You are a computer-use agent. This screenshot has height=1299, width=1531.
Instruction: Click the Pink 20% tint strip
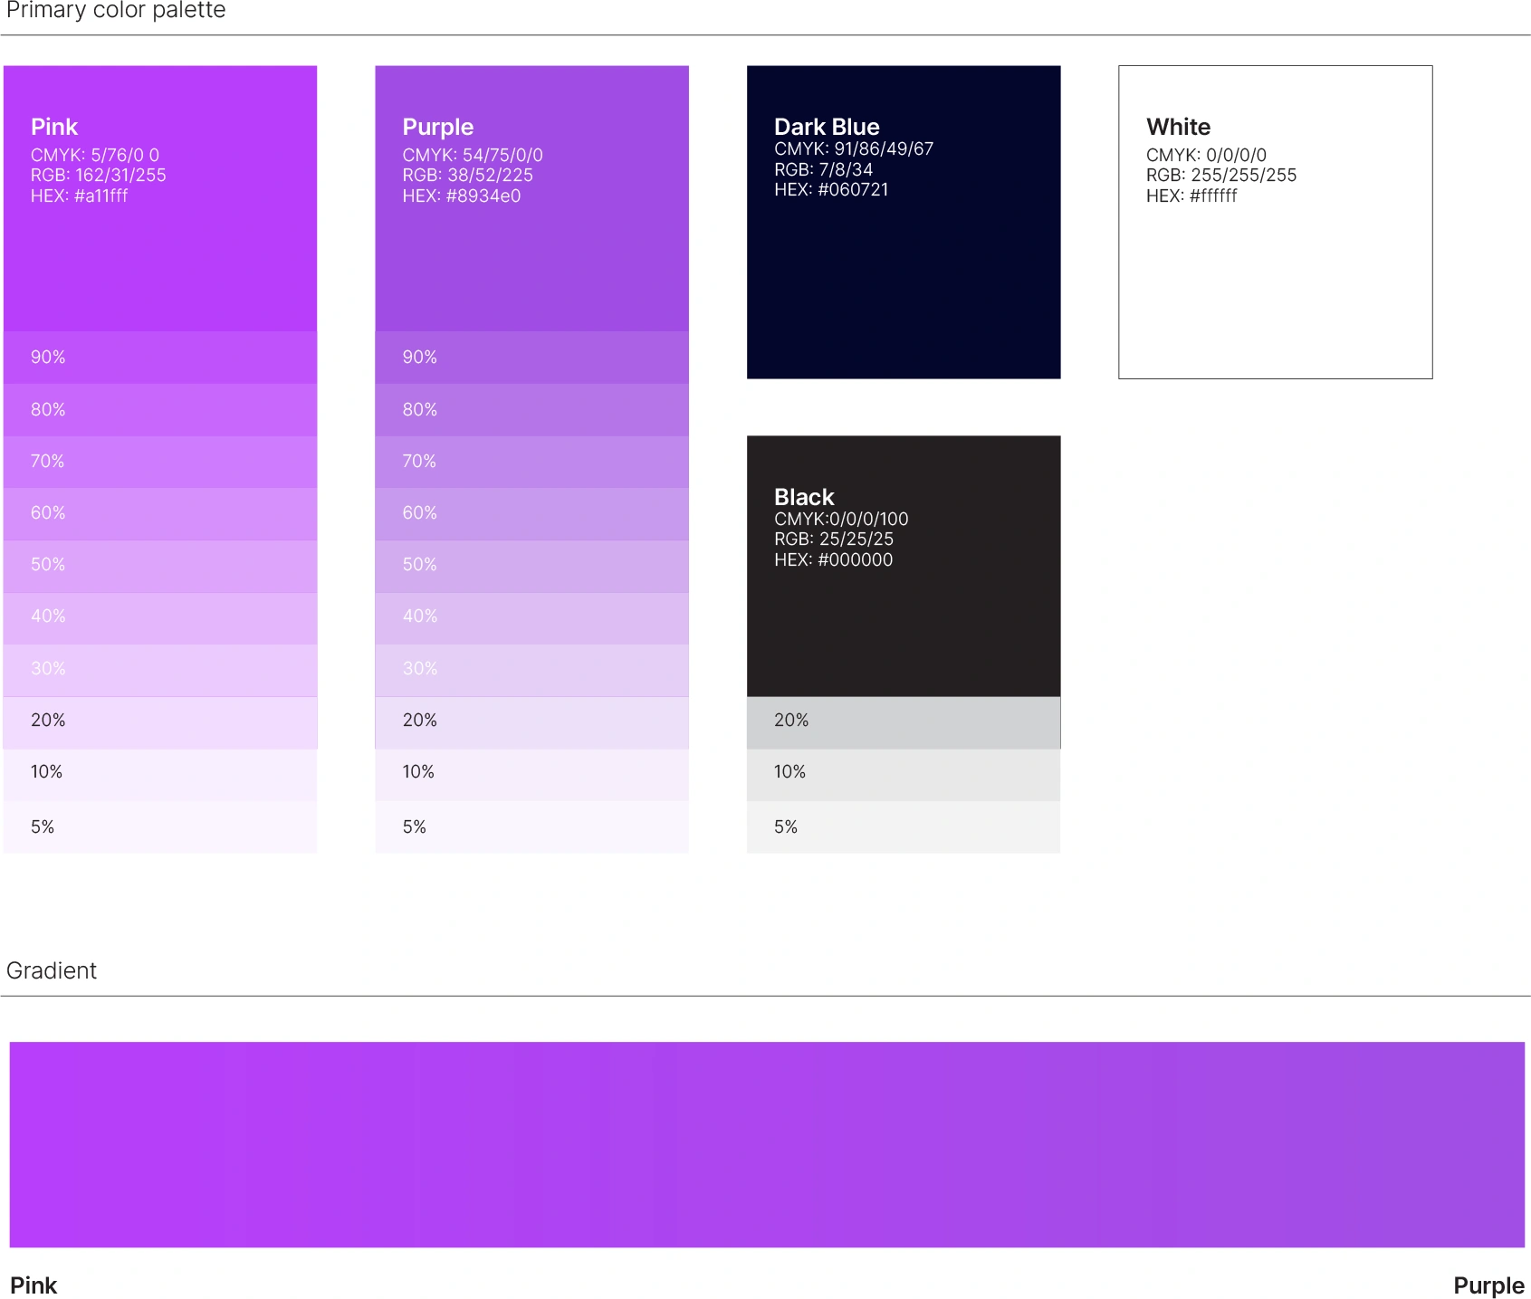[160, 722]
